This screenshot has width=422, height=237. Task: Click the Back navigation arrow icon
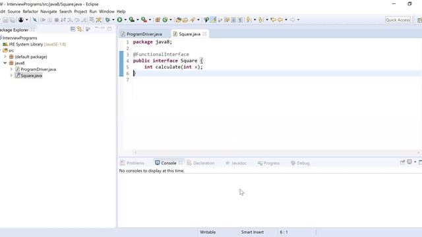(280, 20)
